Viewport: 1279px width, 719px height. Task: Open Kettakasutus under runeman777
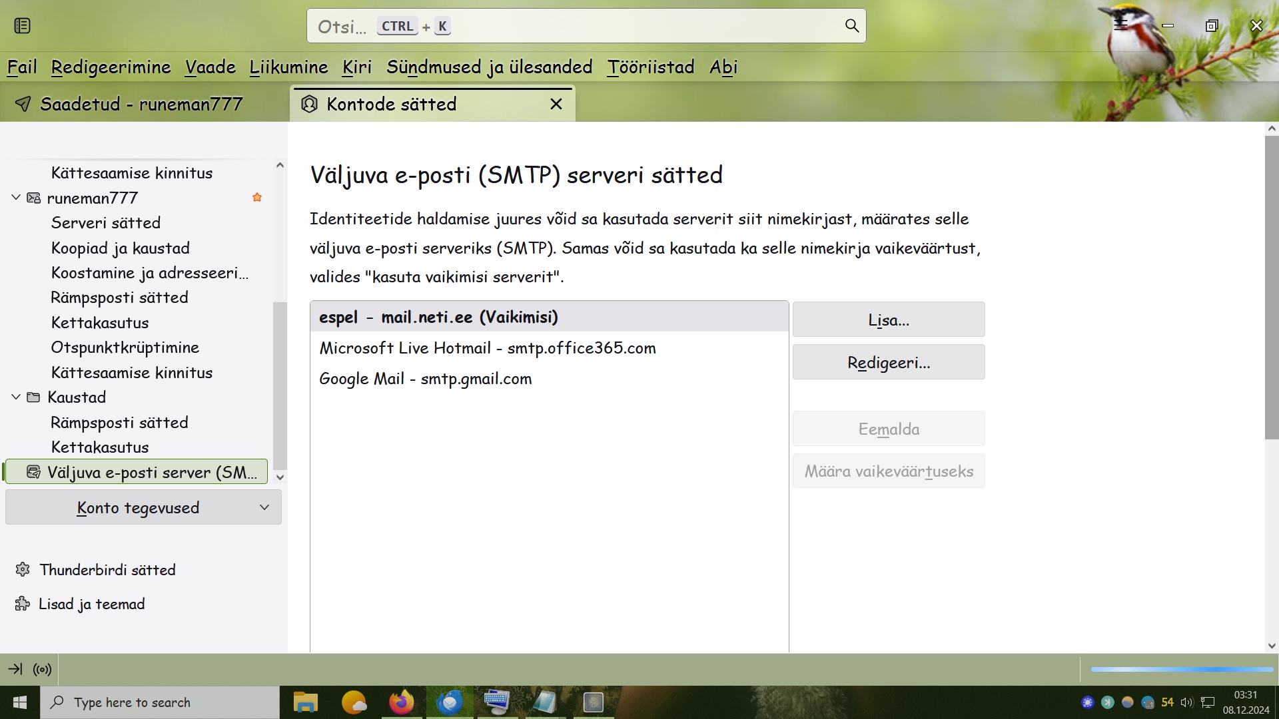[100, 322]
